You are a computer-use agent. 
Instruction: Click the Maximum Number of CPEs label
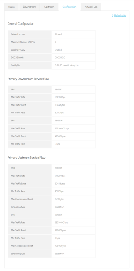click(23, 42)
